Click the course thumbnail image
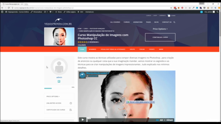The height and width of the screenshot is (124, 221). tap(59, 37)
